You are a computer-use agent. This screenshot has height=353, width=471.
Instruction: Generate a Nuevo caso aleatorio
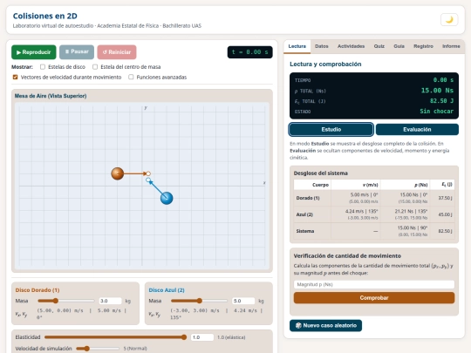coord(325,325)
